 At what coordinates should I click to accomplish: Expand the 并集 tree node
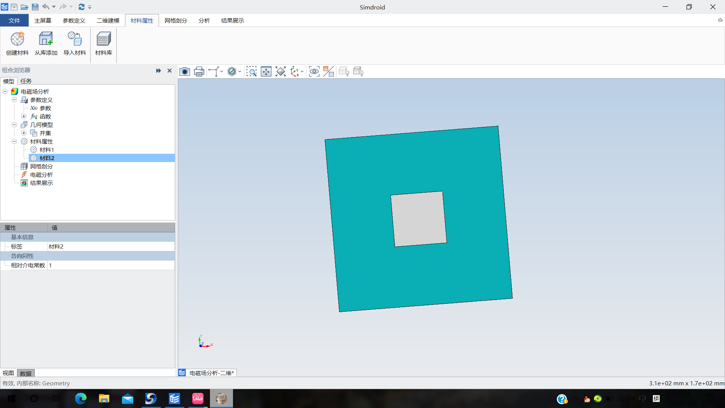click(24, 133)
